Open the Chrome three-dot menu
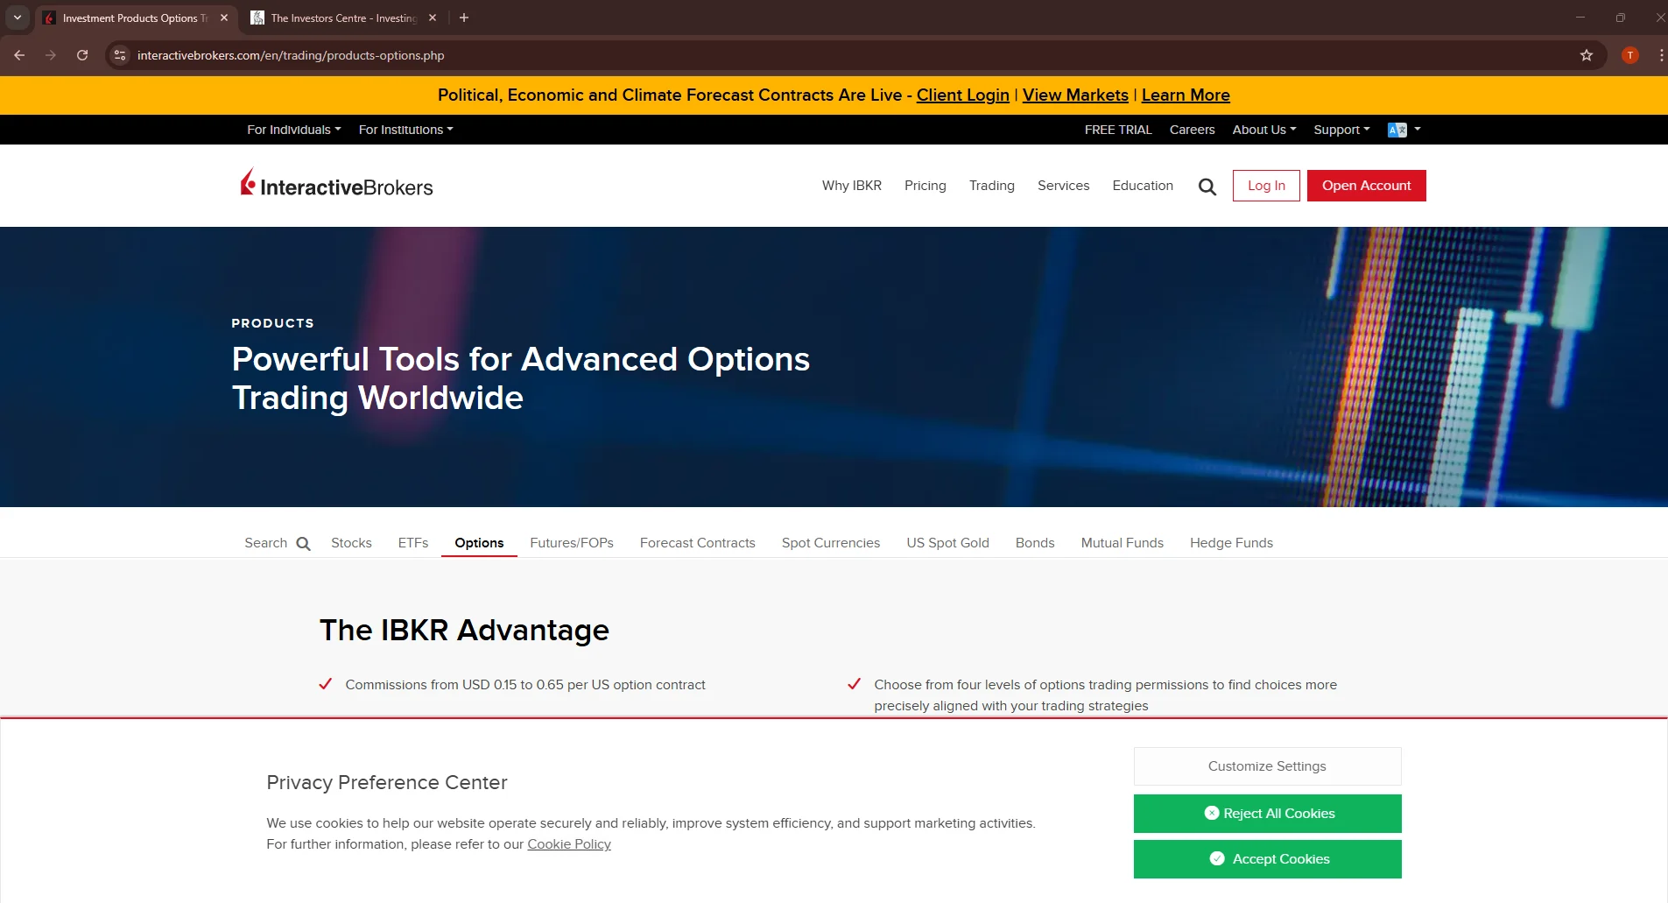 click(x=1661, y=55)
